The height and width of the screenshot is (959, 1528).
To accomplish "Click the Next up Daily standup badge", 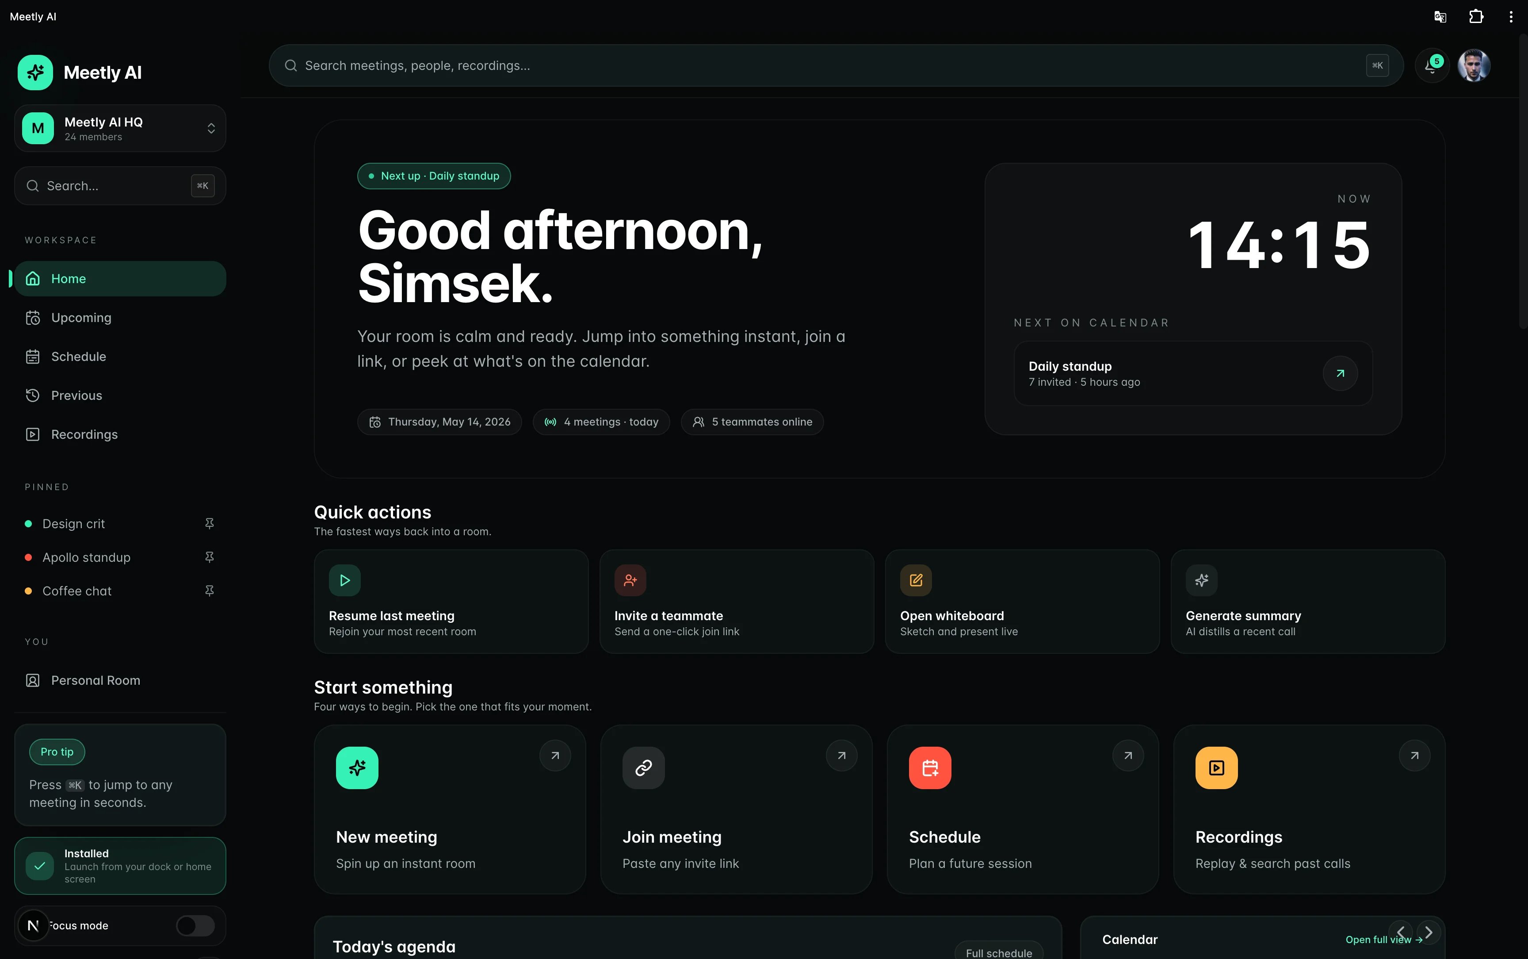I will (434, 176).
